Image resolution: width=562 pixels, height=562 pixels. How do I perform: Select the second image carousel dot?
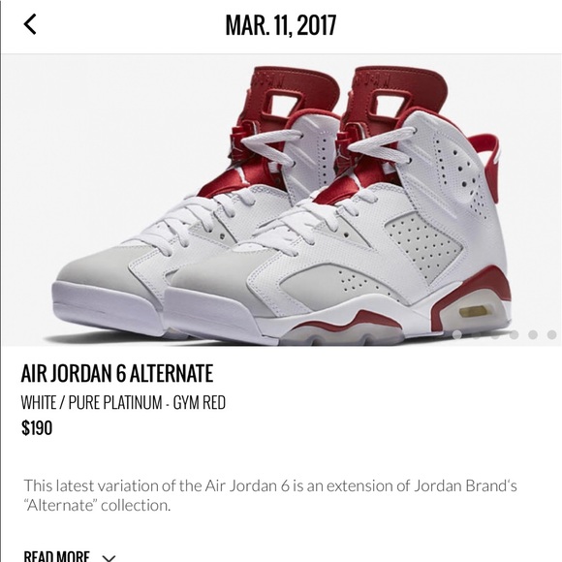(476, 334)
